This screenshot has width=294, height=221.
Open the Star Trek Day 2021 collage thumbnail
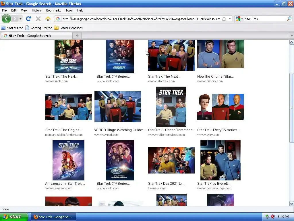[171, 160]
